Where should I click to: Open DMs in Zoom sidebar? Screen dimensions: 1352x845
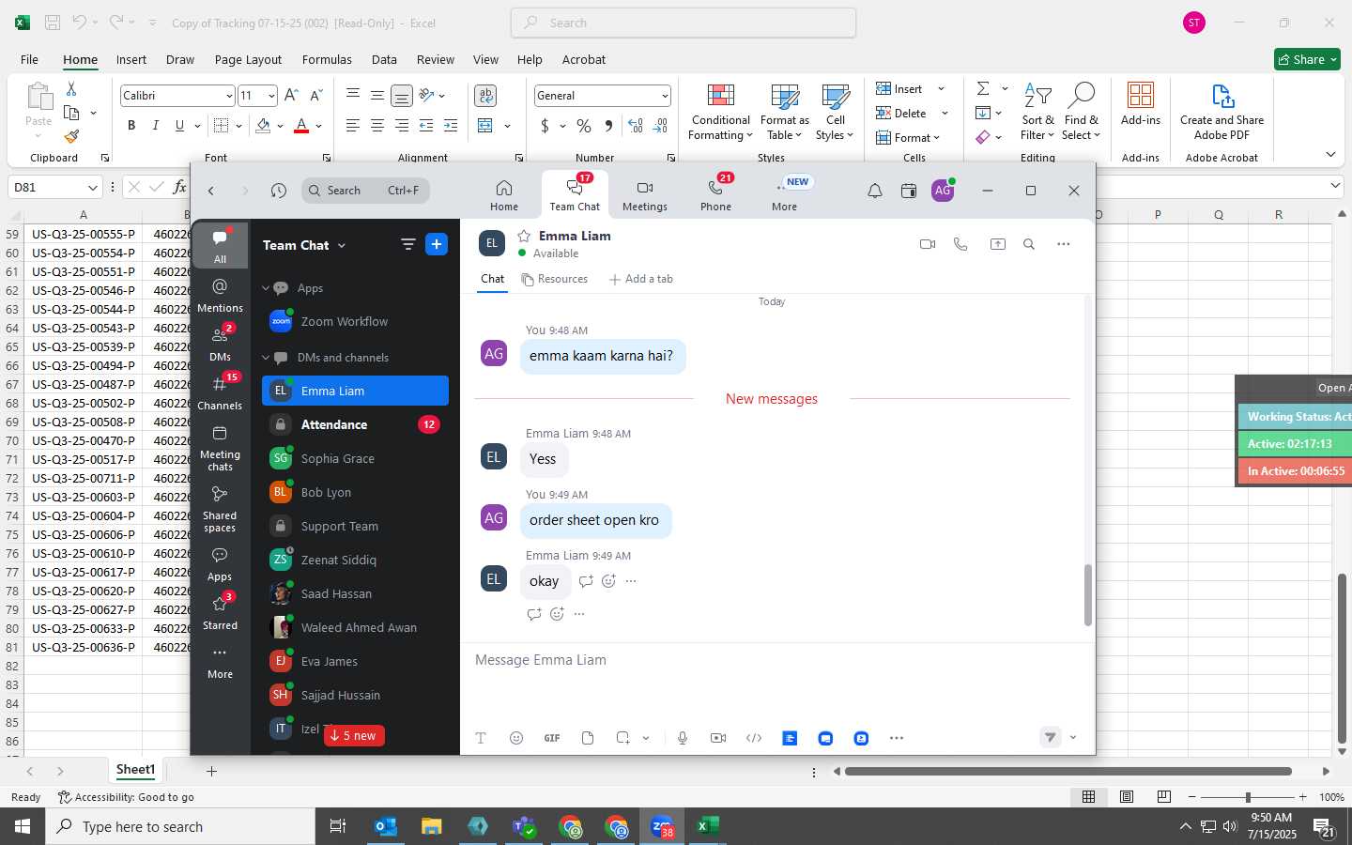pyautogui.click(x=220, y=344)
